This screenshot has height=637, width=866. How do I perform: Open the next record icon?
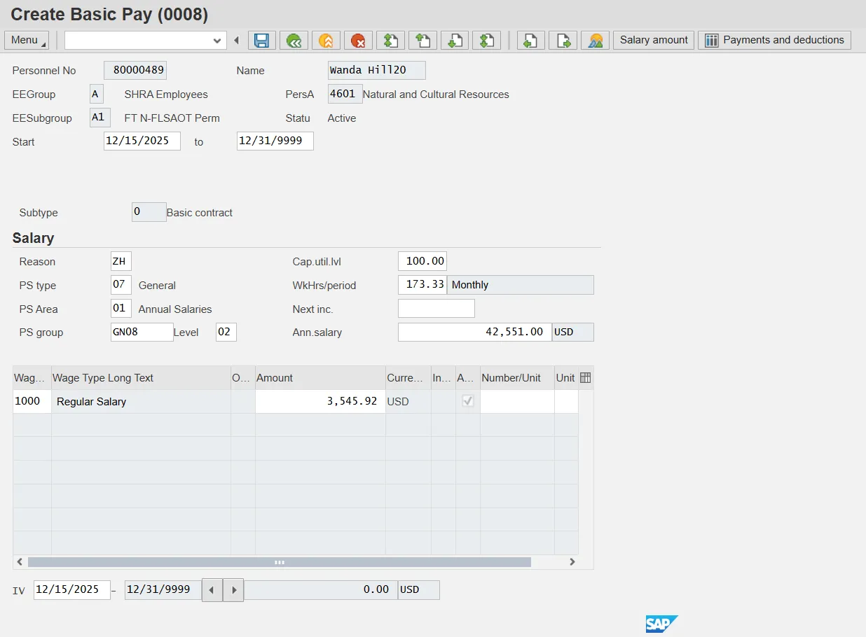point(563,40)
